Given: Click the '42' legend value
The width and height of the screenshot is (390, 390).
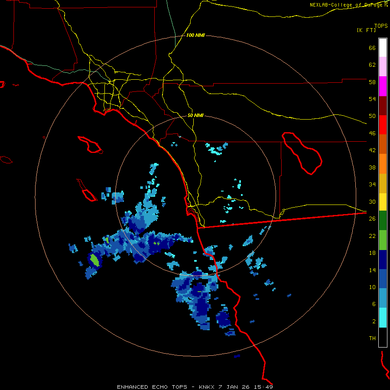Looking at the screenshot, I should (x=372, y=150).
